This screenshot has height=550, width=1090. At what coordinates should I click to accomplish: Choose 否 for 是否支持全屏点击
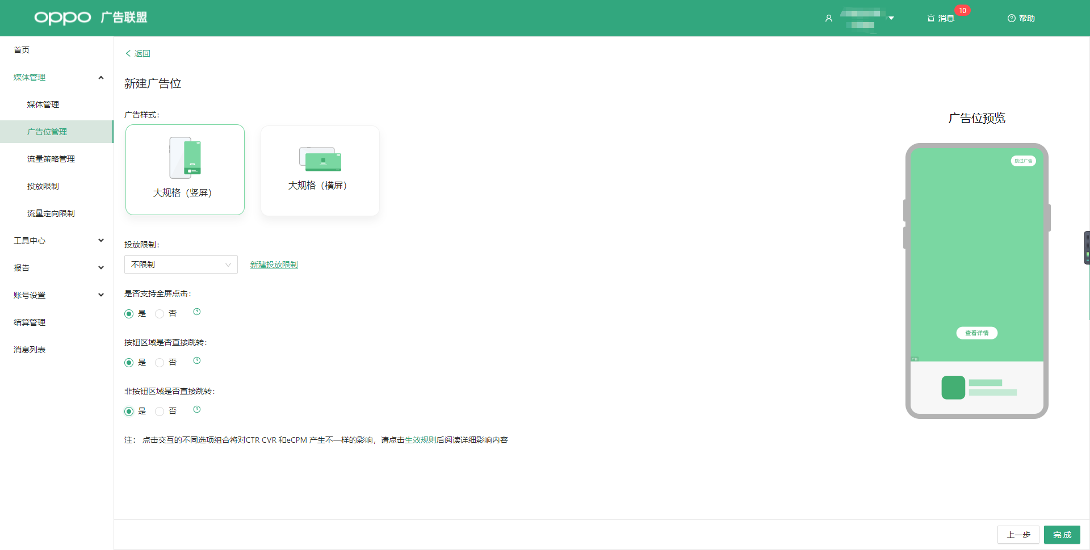click(160, 314)
